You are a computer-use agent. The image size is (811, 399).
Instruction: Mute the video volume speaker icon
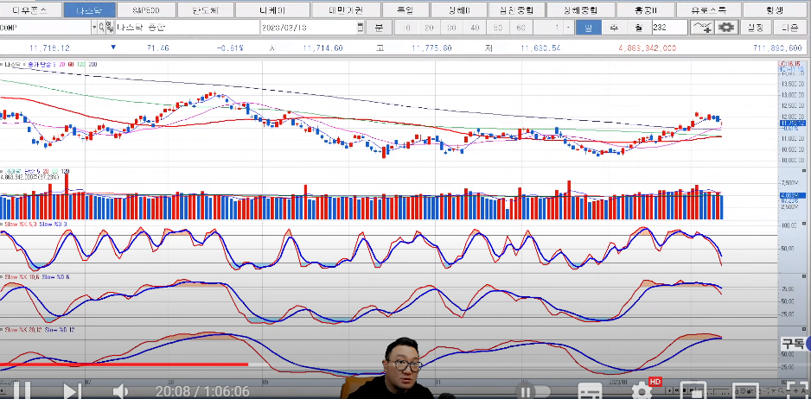point(120,391)
